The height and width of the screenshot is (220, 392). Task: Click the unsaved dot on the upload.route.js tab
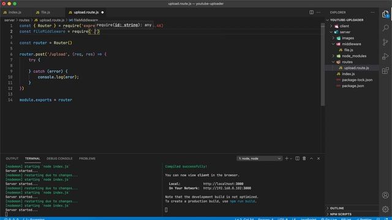102,12
